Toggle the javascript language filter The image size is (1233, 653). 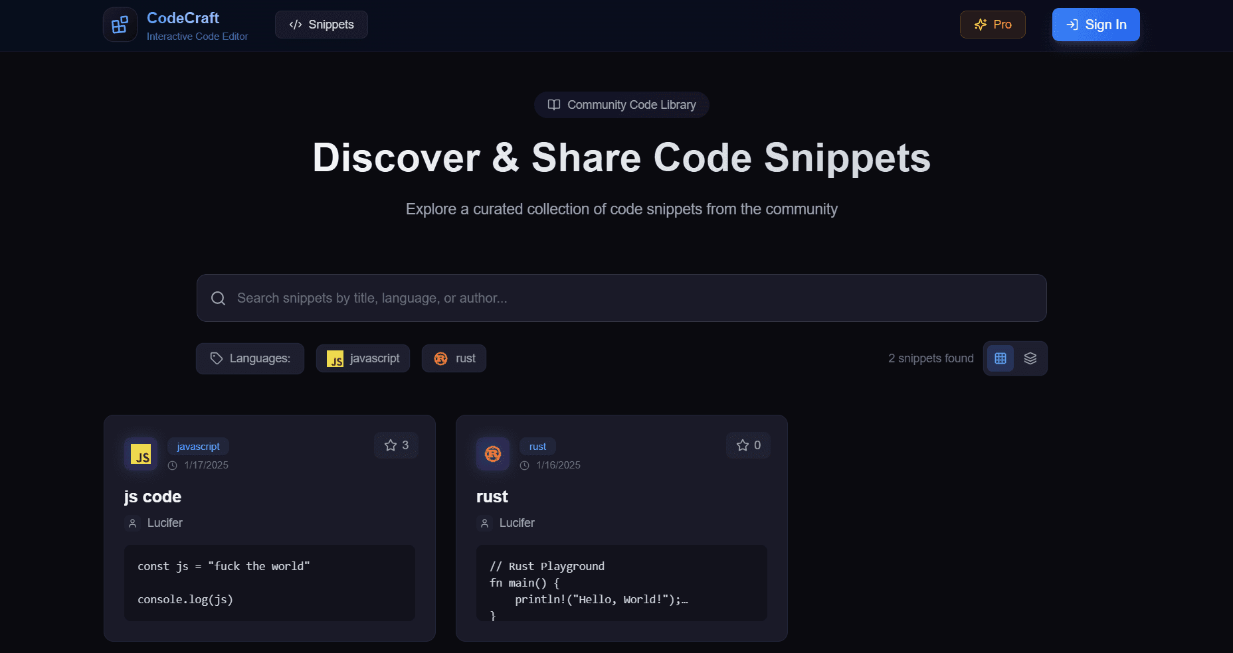(363, 358)
